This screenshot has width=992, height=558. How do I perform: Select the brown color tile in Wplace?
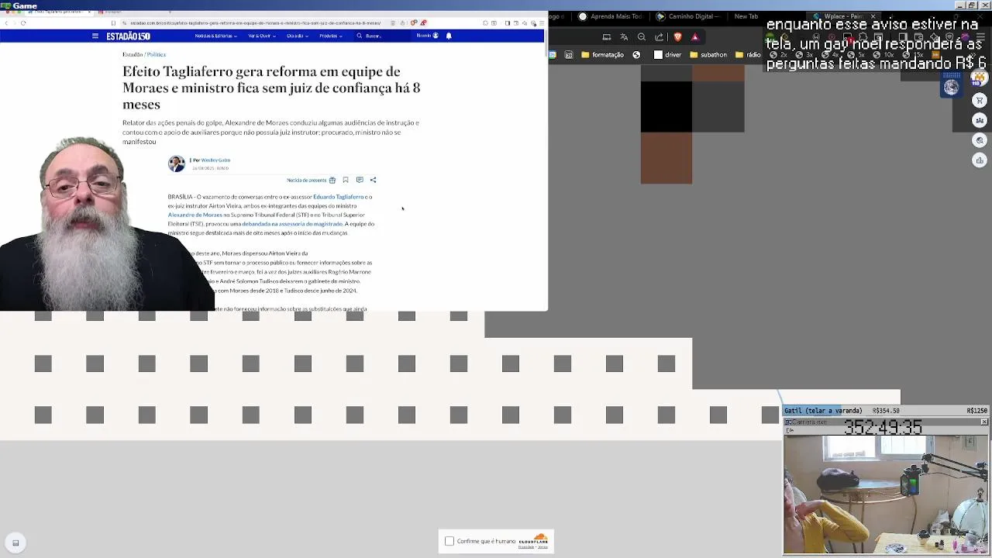pos(666,158)
